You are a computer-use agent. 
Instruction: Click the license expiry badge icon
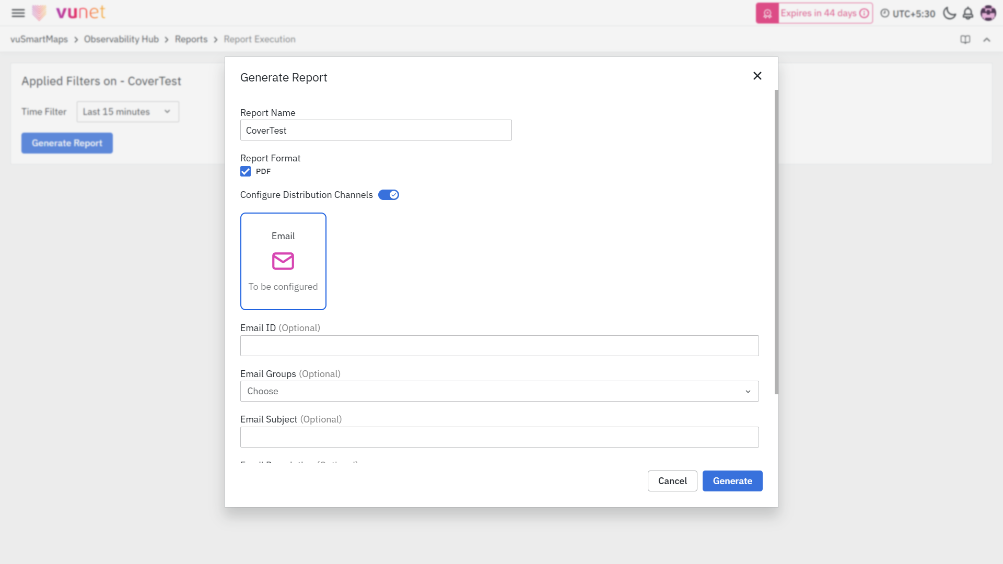click(x=767, y=14)
